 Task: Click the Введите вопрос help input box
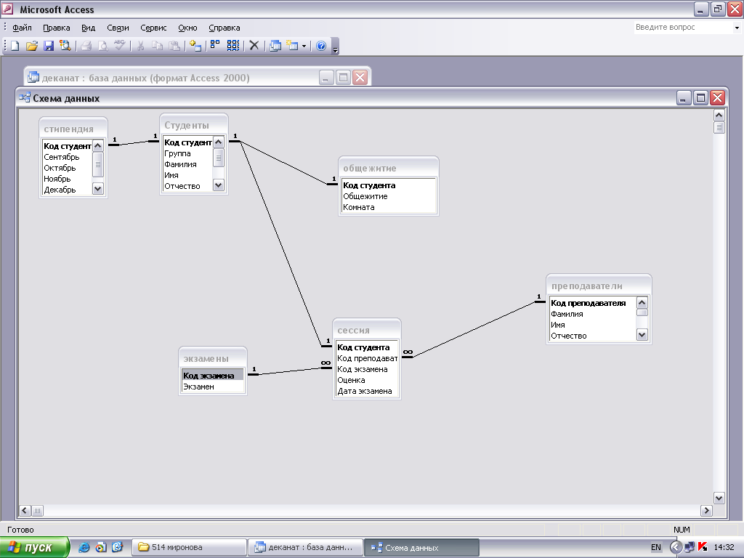coord(683,28)
